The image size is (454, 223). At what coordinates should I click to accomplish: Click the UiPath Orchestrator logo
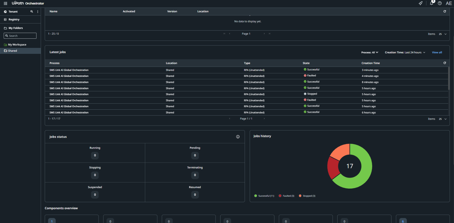pos(28,3)
